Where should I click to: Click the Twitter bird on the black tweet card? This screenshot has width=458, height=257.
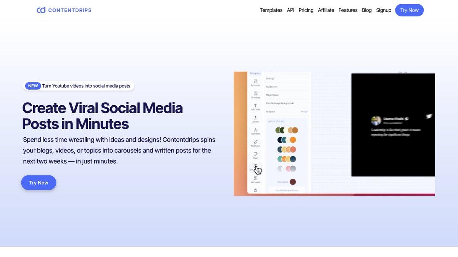pos(429,116)
